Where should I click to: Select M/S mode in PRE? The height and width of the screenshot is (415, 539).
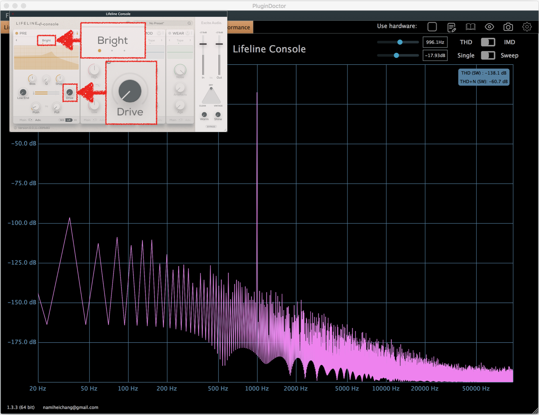tap(62, 120)
